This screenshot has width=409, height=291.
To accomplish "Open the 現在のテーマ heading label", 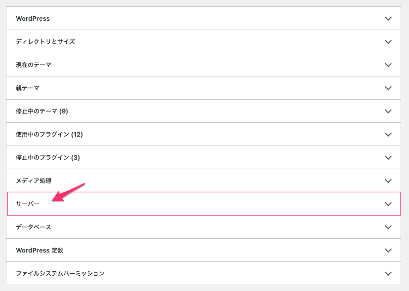I will pyautogui.click(x=34, y=65).
